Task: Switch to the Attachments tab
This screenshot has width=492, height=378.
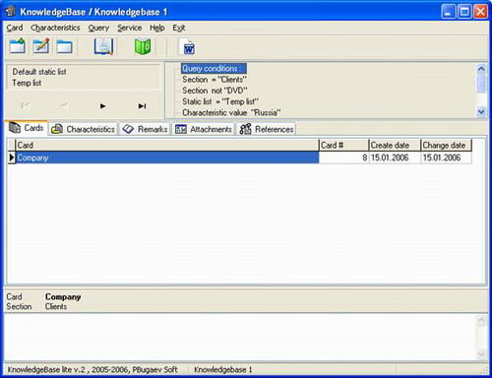Action: click(204, 129)
